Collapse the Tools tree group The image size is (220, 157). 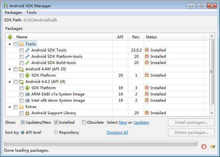pyautogui.click(x=10, y=44)
